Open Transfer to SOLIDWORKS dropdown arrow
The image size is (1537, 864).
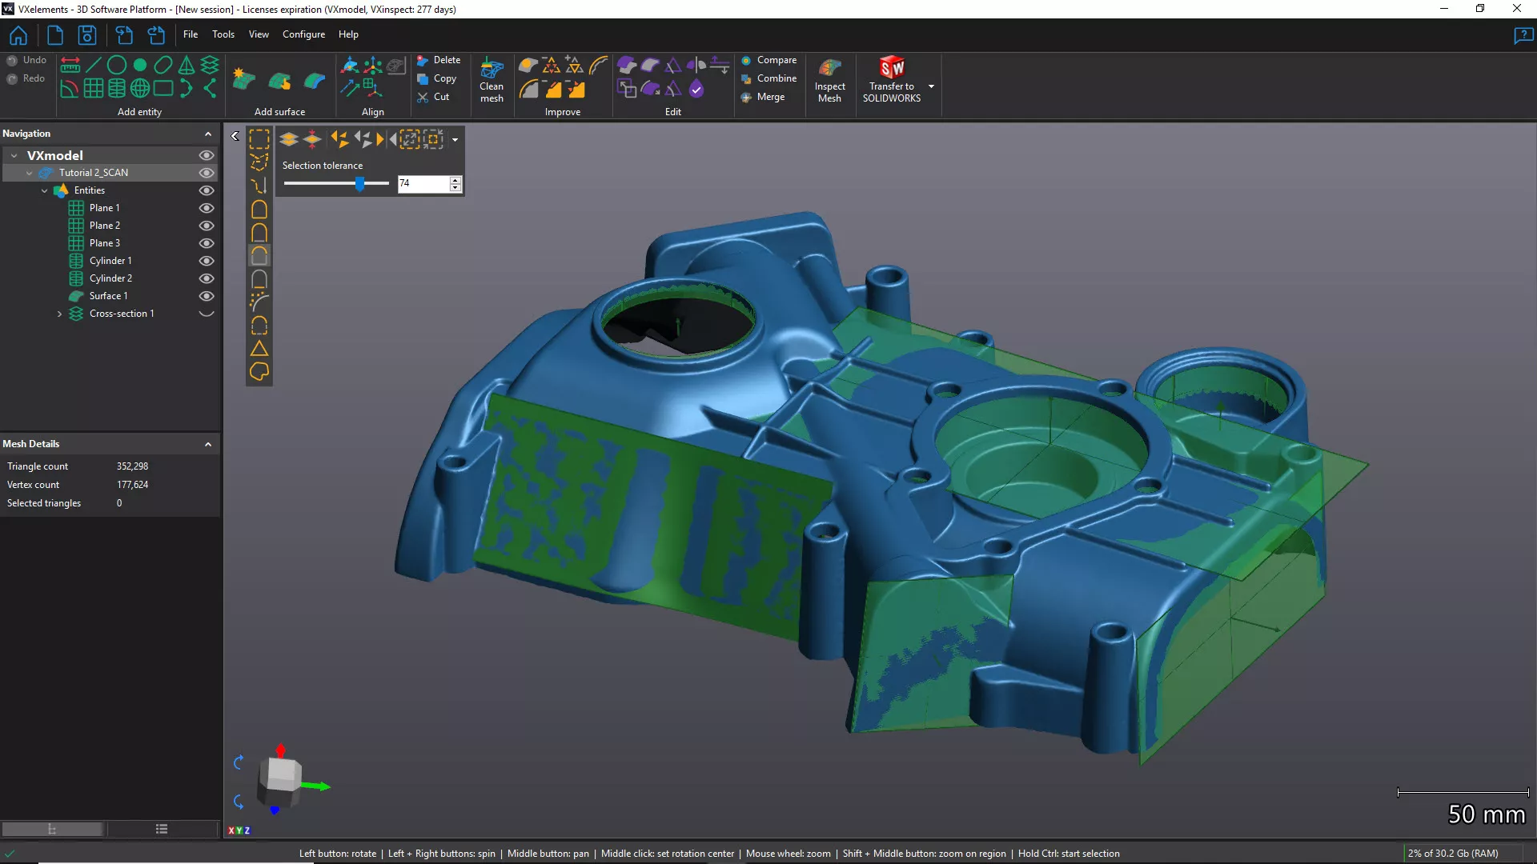point(931,86)
